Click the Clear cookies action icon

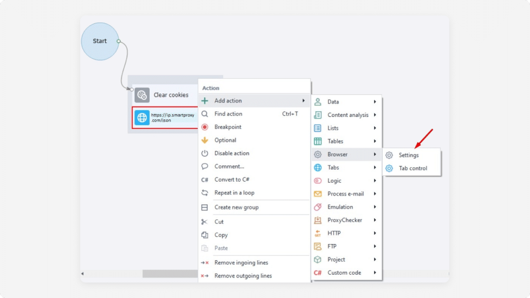(x=142, y=95)
